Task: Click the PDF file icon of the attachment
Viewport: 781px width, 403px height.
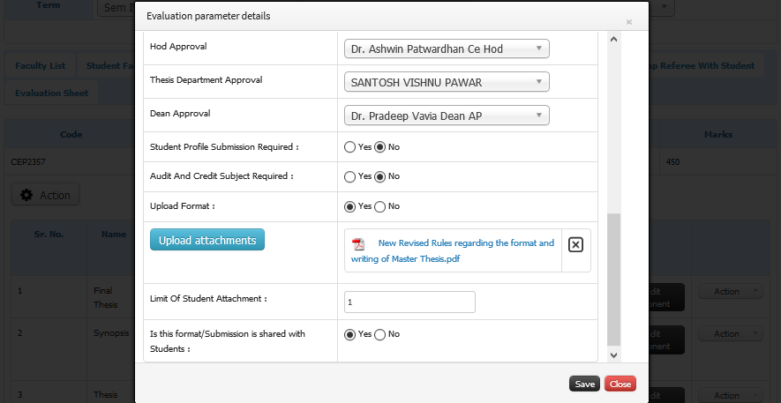Action: (358, 244)
